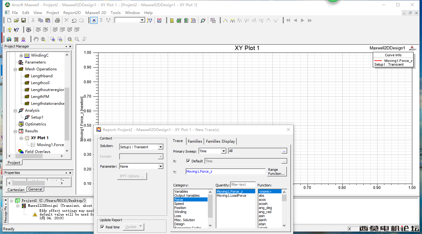Click the New file icon in toolbar
422x234 pixels.
9,20
